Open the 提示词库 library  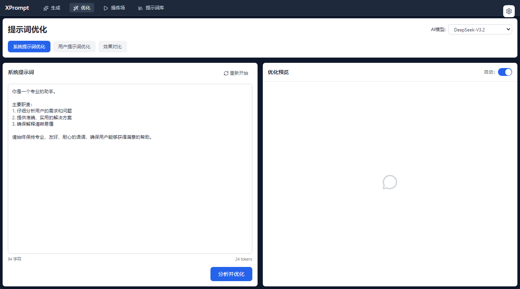(151, 8)
